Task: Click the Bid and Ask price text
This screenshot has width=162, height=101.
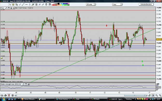Action: pos(24,8)
